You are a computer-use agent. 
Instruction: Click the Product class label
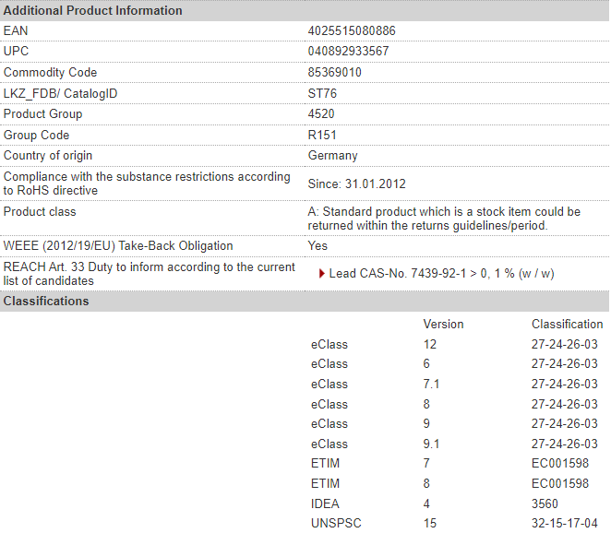(x=40, y=211)
